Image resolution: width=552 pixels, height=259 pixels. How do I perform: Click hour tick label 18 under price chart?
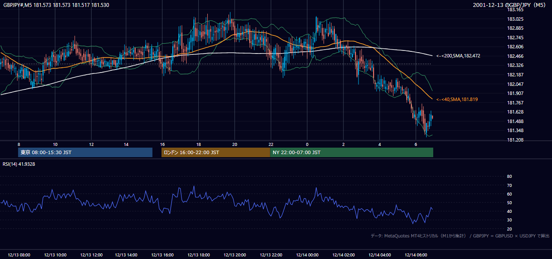click(x=199, y=144)
